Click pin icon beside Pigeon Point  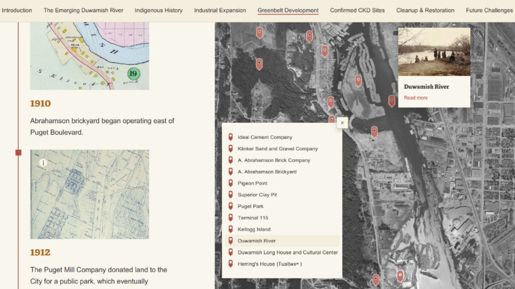230,183
